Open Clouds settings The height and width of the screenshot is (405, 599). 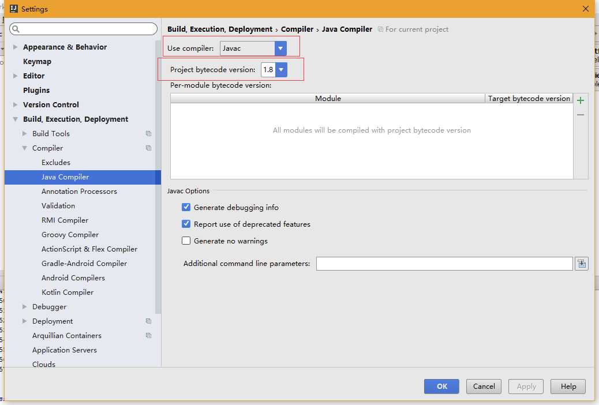[43, 364]
